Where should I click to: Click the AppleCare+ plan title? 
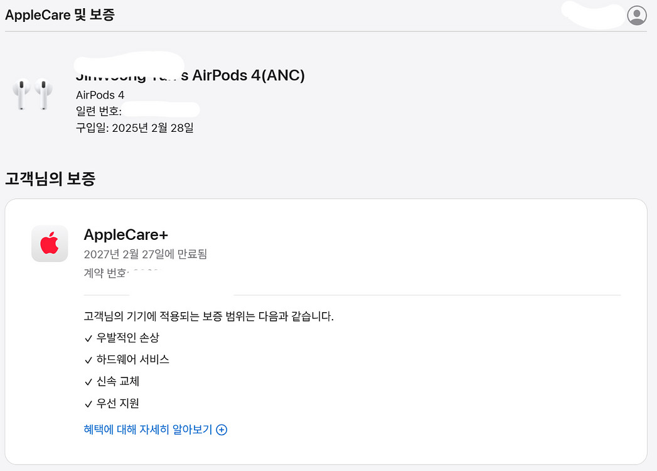click(126, 235)
